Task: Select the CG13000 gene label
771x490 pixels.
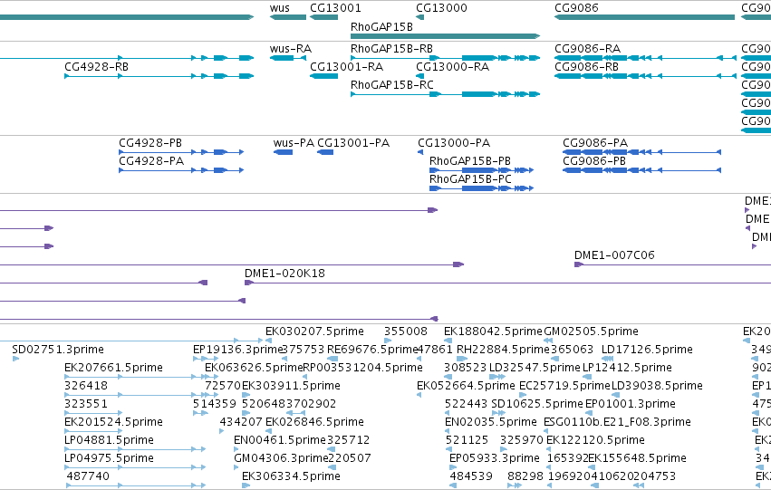Action: [x=441, y=8]
